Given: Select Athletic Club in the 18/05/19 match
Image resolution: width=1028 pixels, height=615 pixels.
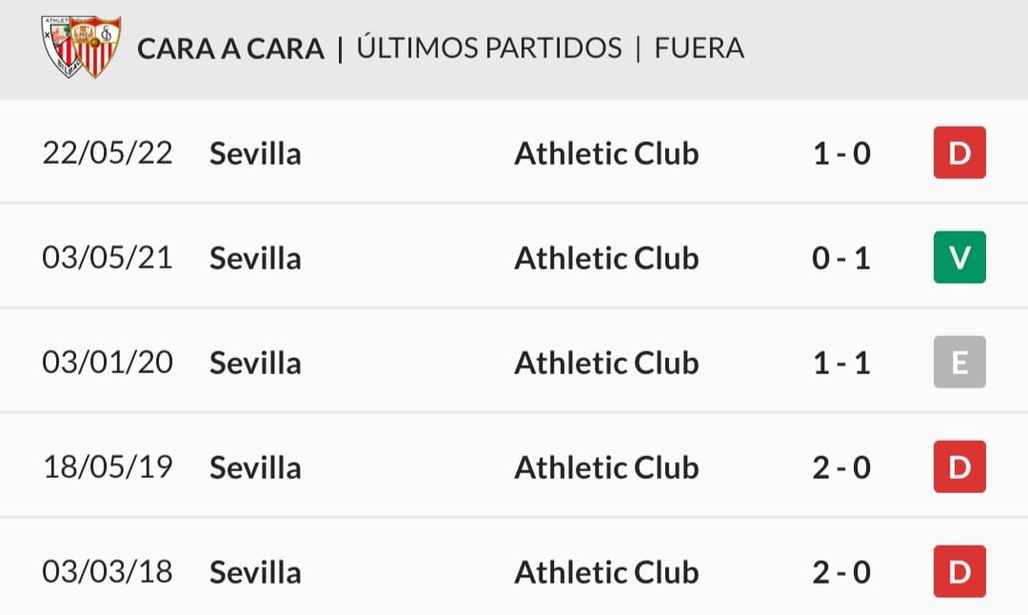Looking at the screenshot, I should pos(606,467).
